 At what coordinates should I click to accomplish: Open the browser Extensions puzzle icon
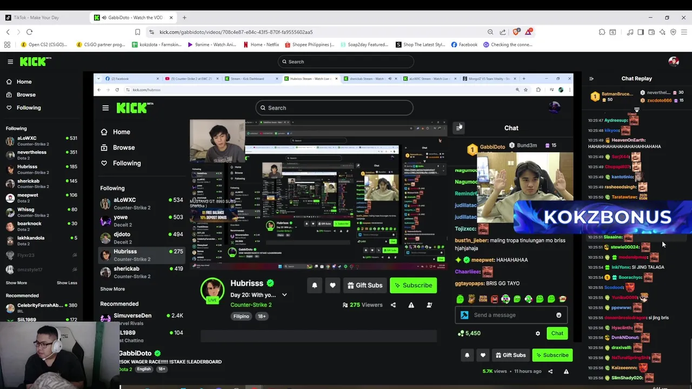[602, 32]
